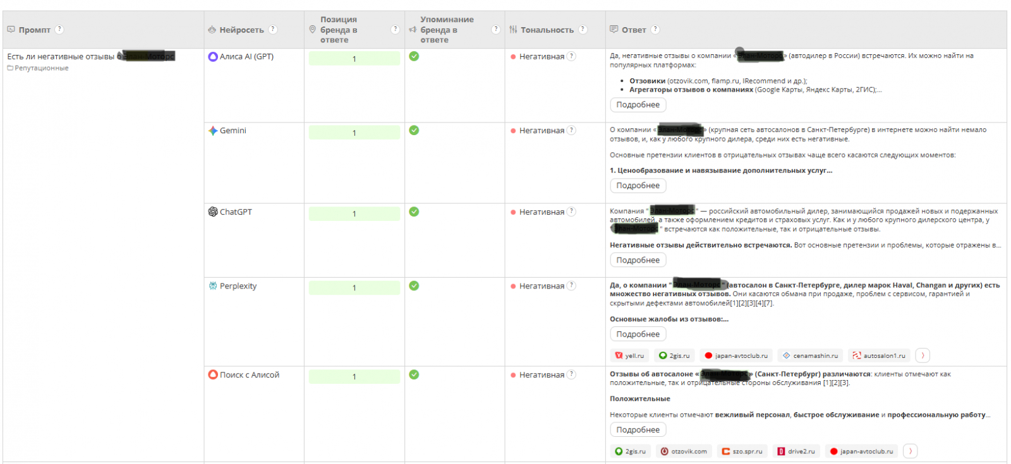Expand the Gemini answer with Подробнее

(x=638, y=186)
